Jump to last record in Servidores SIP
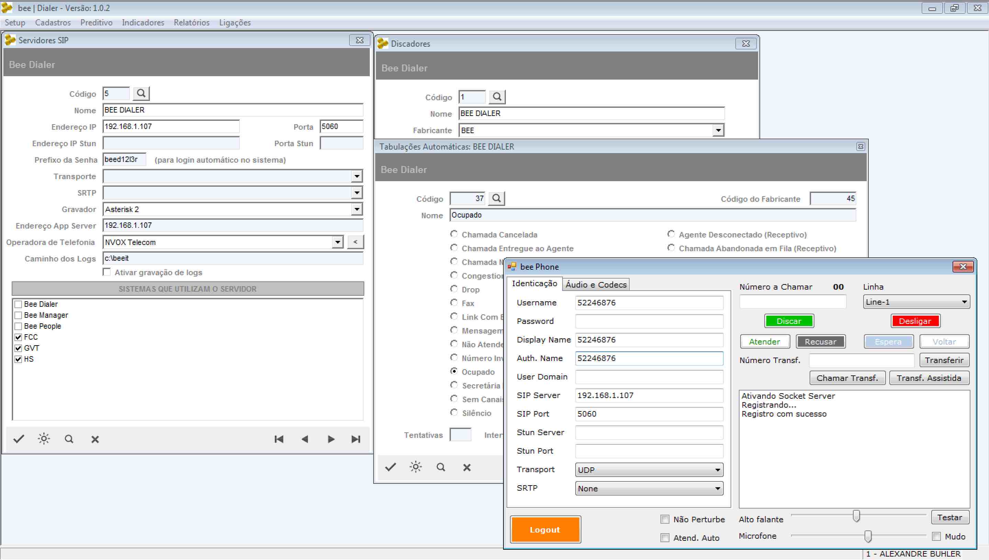 point(356,439)
